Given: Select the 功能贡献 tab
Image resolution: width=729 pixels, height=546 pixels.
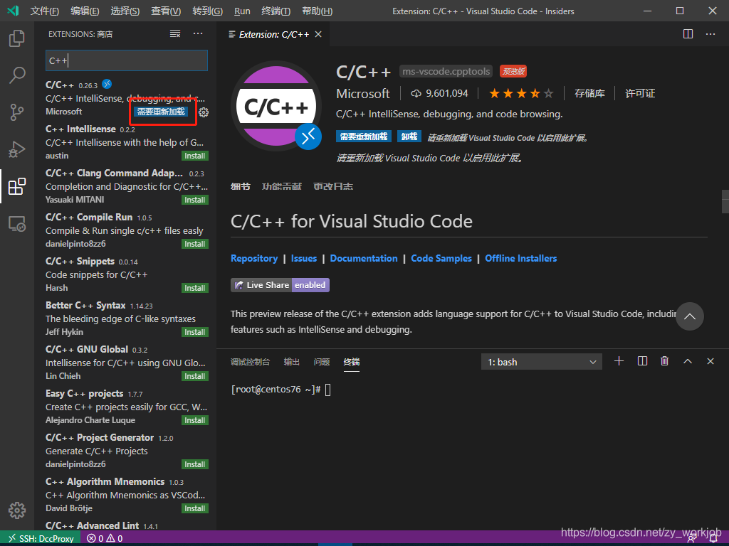Looking at the screenshot, I should click(282, 186).
